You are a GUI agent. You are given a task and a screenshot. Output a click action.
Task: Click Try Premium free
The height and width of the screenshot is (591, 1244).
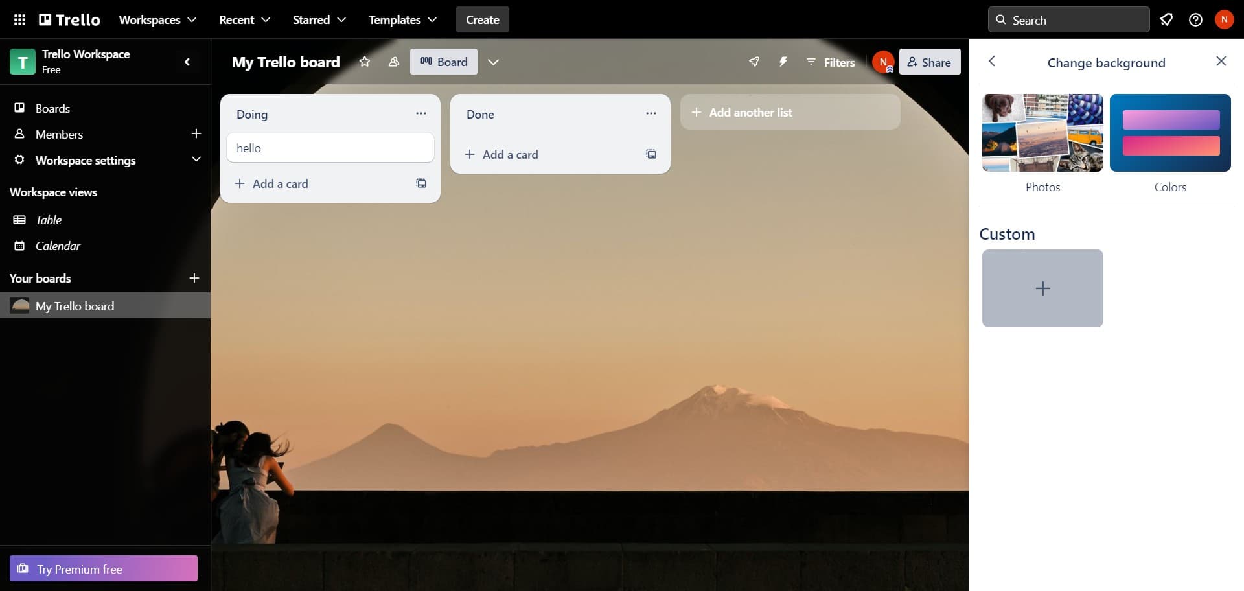103,568
